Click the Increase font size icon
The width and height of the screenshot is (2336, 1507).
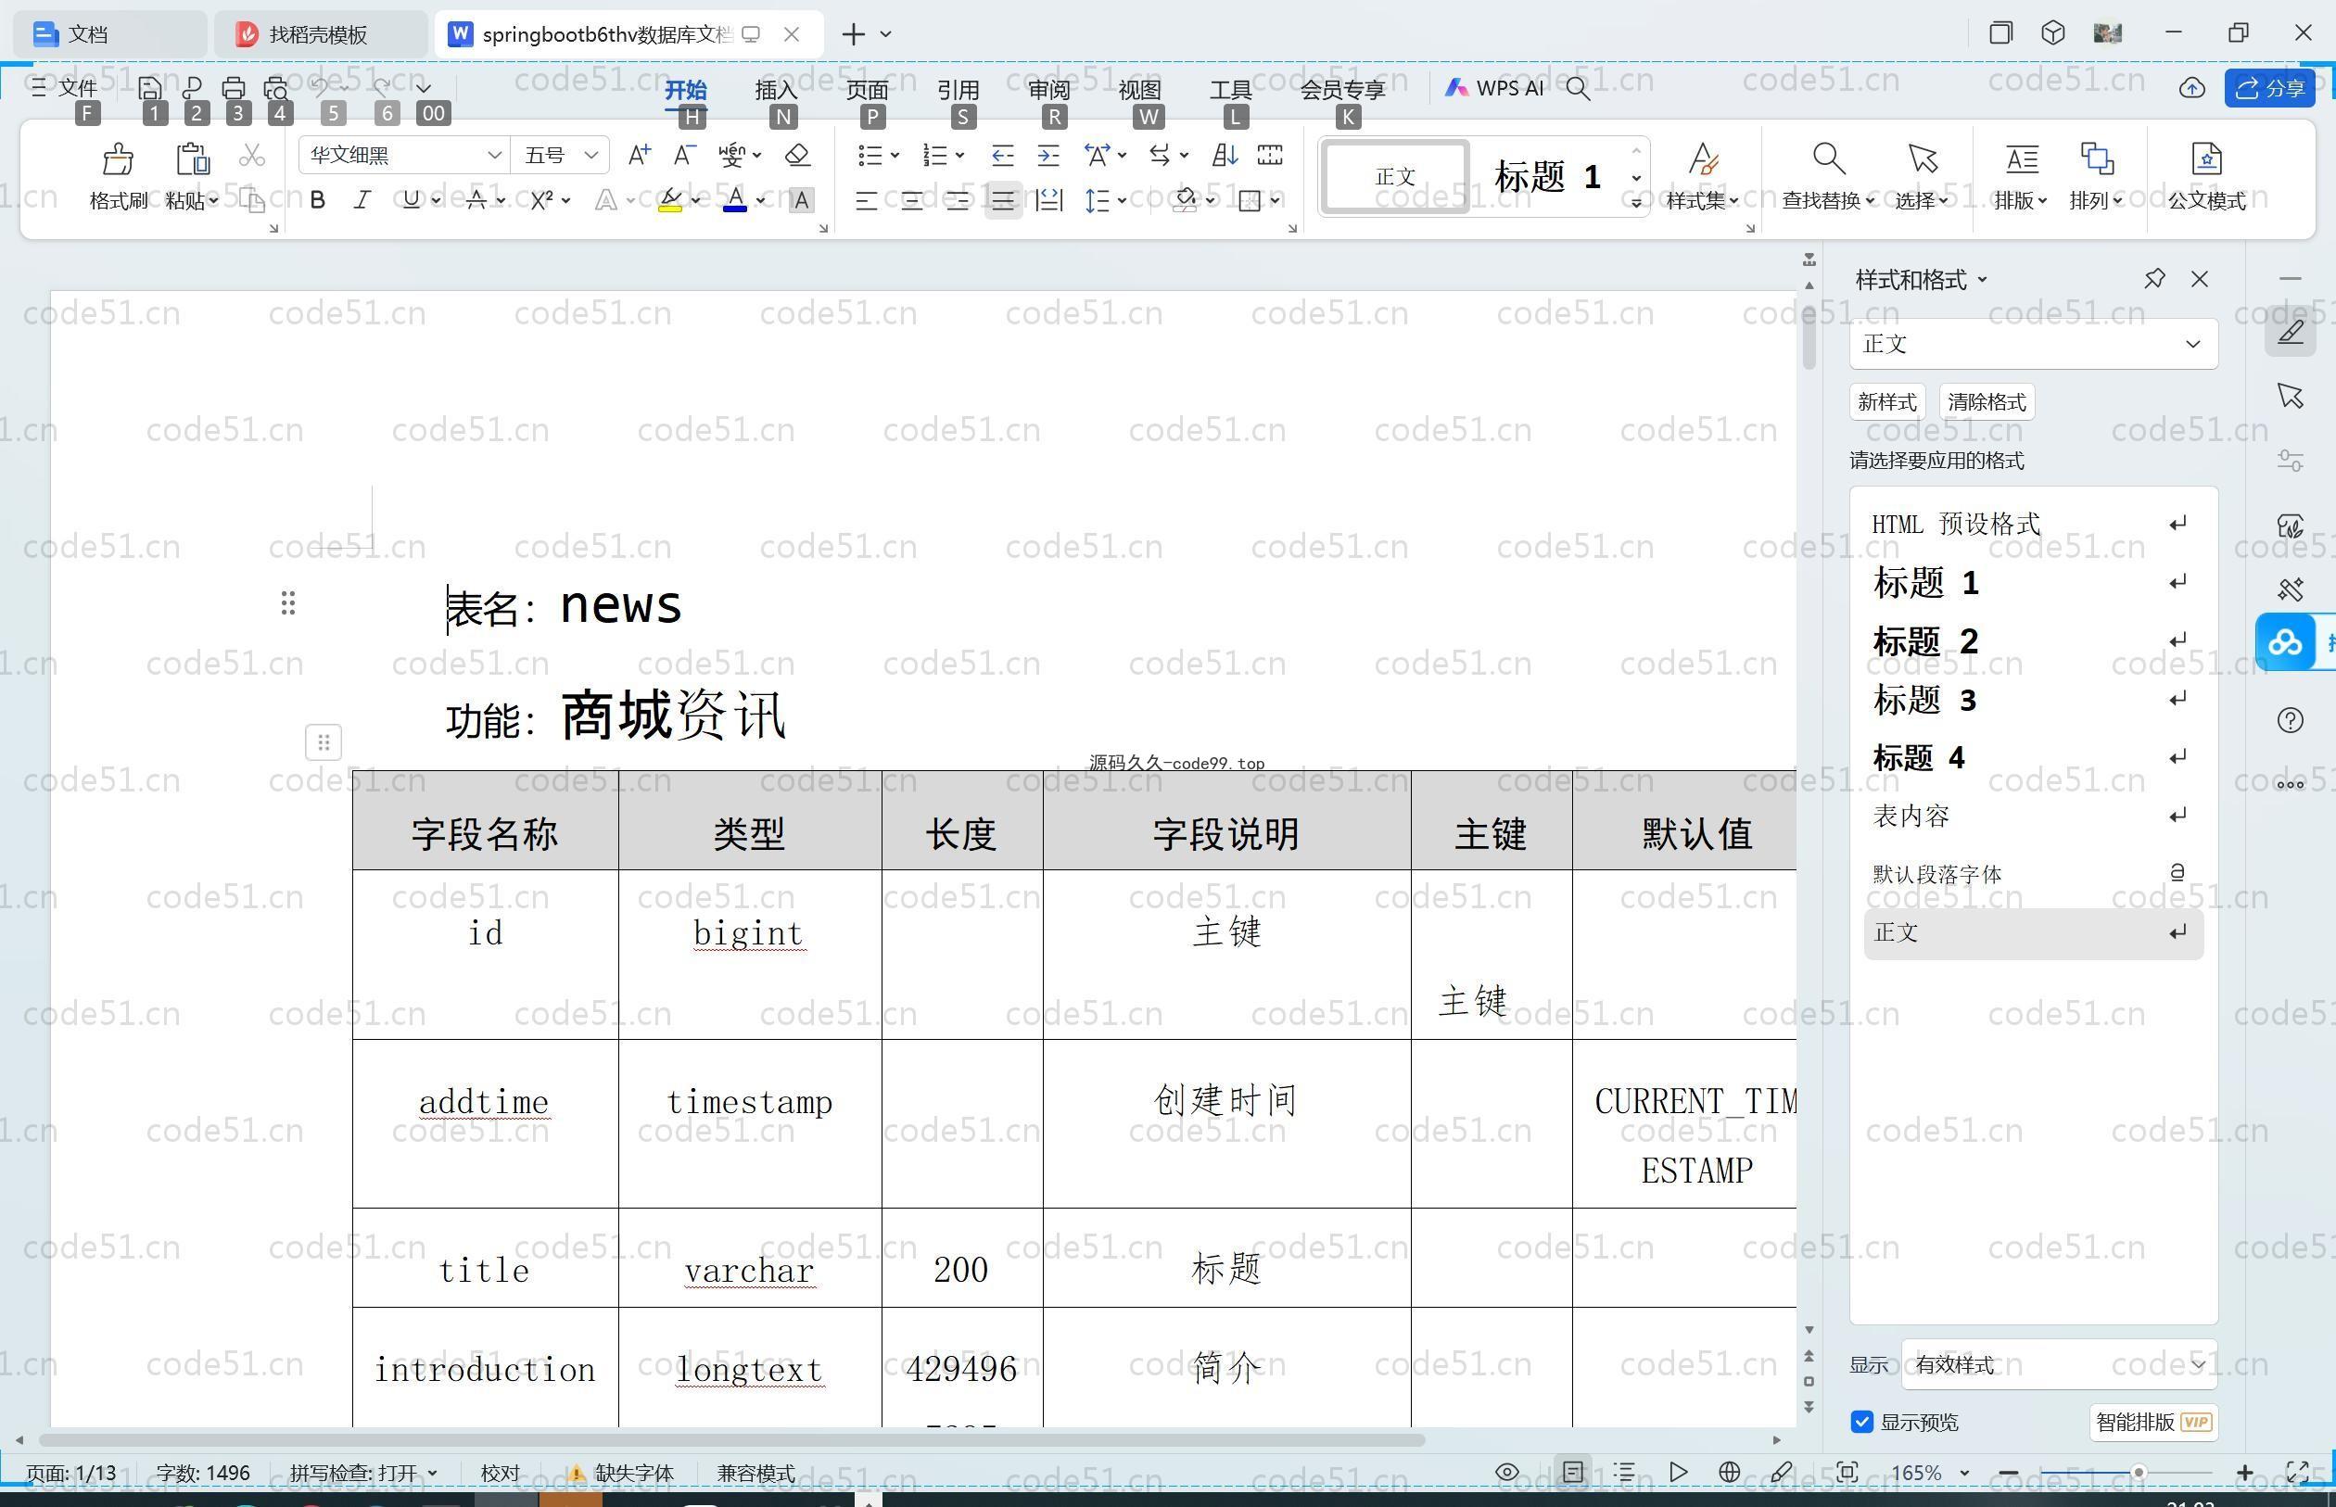tap(639, 155)
